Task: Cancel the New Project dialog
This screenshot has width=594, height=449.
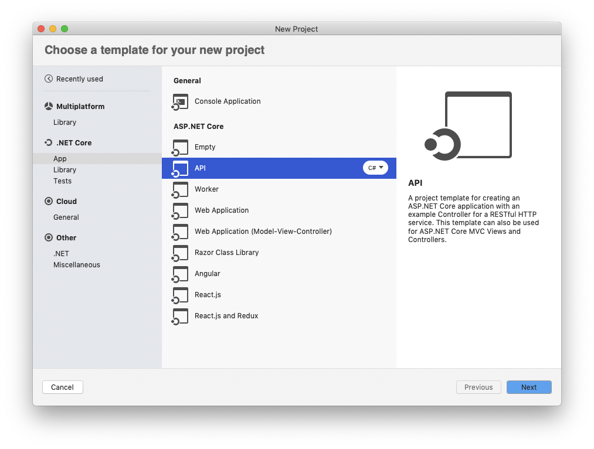Action: 63,387
